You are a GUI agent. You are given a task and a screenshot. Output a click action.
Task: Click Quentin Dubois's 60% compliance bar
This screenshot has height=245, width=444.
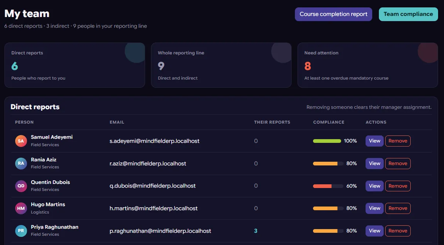[x=328, y=186]
